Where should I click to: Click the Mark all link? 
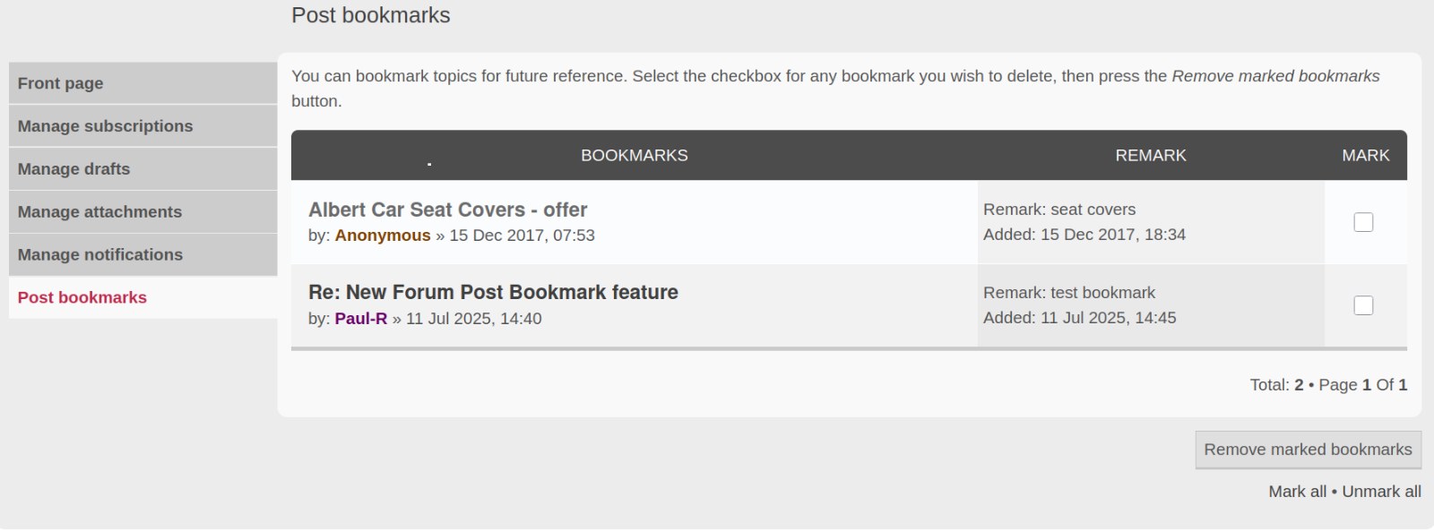pos(1298,492)
